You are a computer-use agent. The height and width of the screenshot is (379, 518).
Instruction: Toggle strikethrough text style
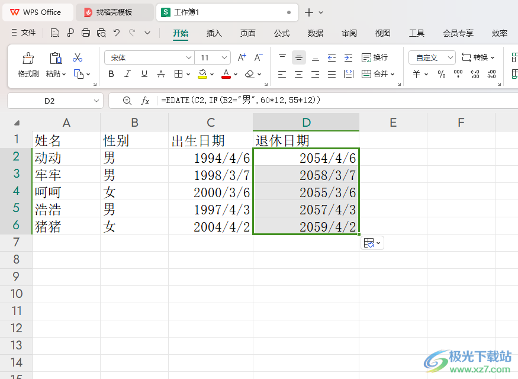click(x=161, y=74)
